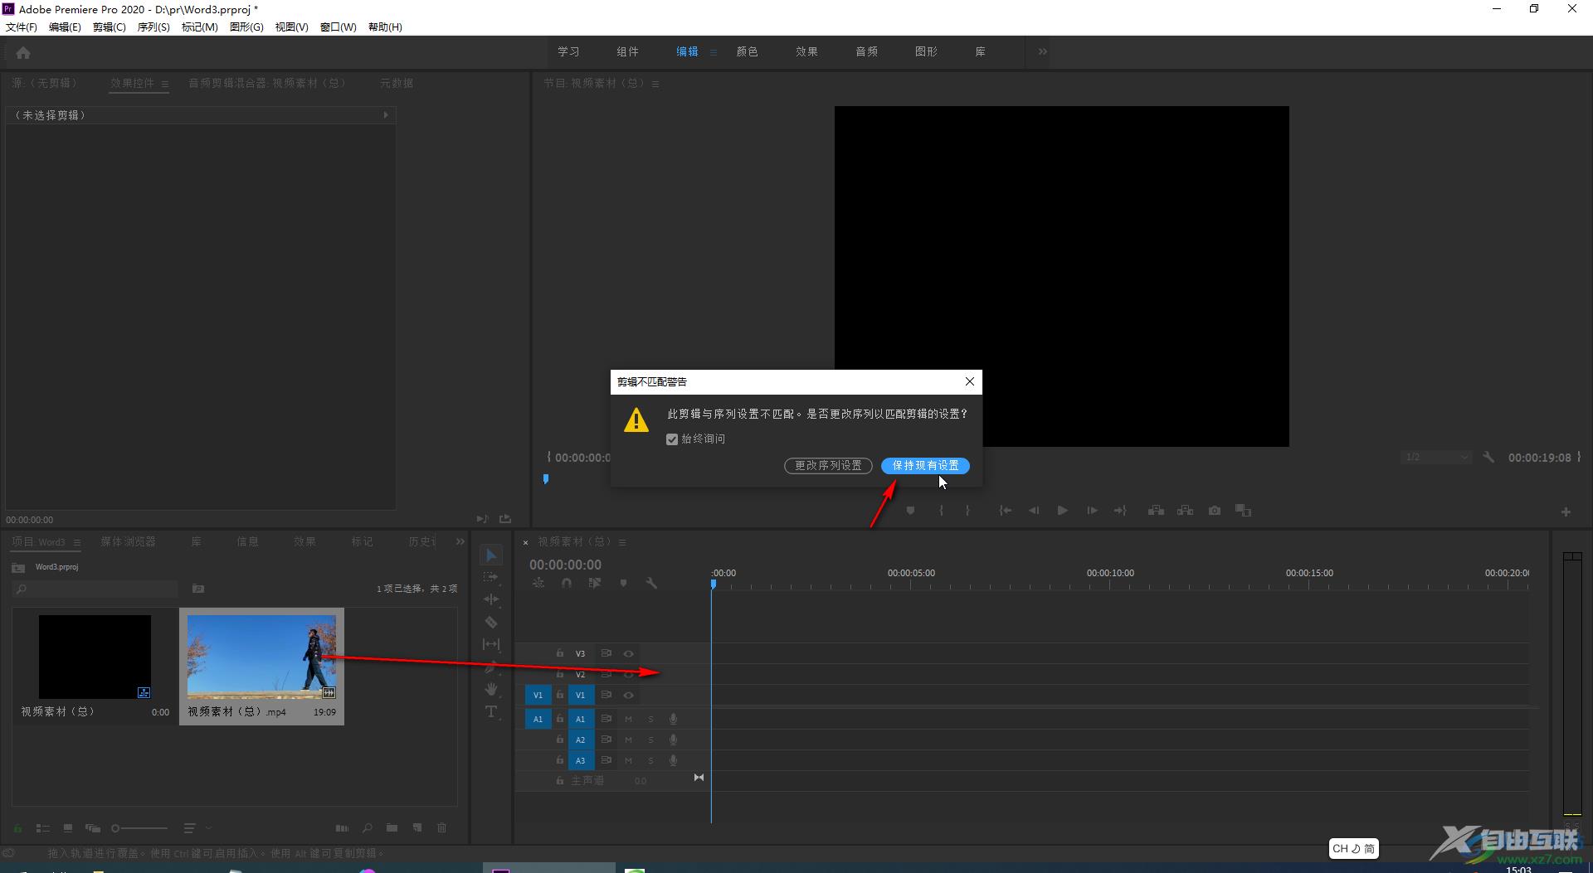Toggle lock on V3 track
This screenshot has width=1593, height=873.
(x=560, y=653)
